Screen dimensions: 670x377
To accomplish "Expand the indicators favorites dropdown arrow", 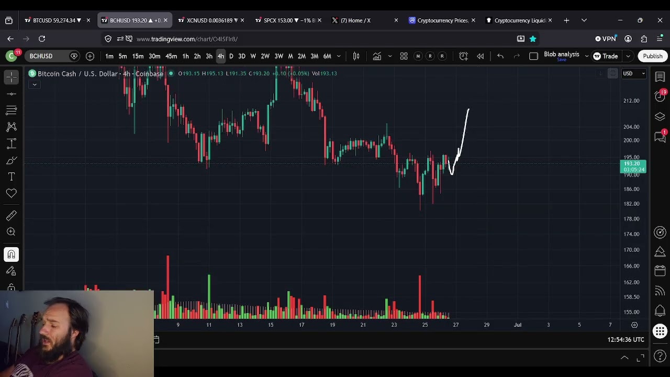I will pyautogui.click(x=389, y=56).
